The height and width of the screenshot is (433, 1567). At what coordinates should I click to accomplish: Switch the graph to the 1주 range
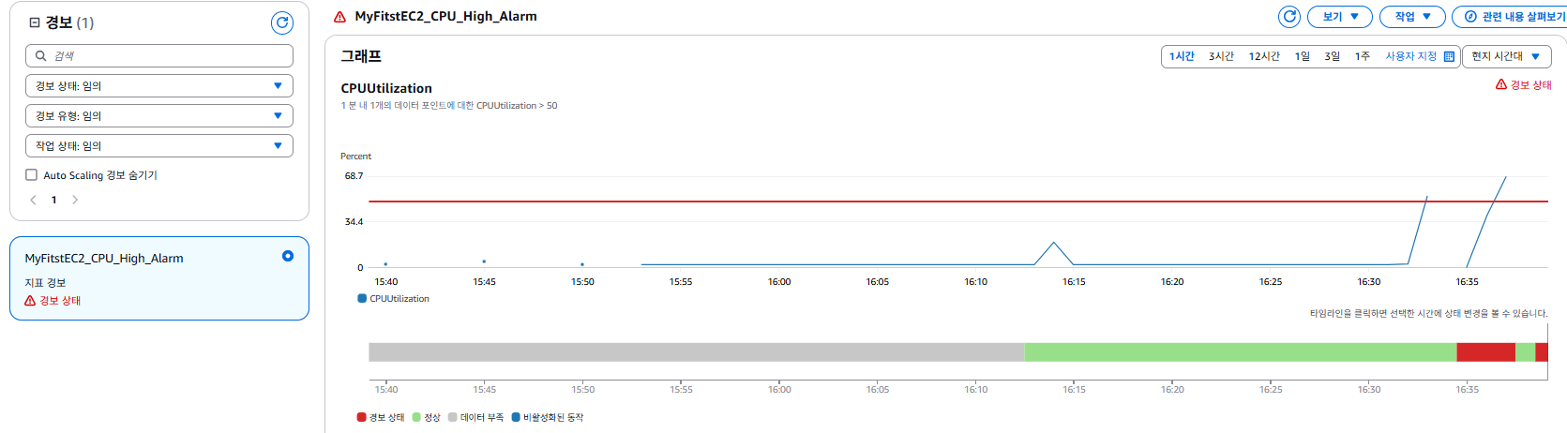click(1362, 56)
